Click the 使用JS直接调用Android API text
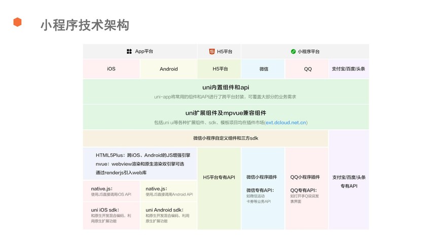436x245 pixels. coord(169,194)
